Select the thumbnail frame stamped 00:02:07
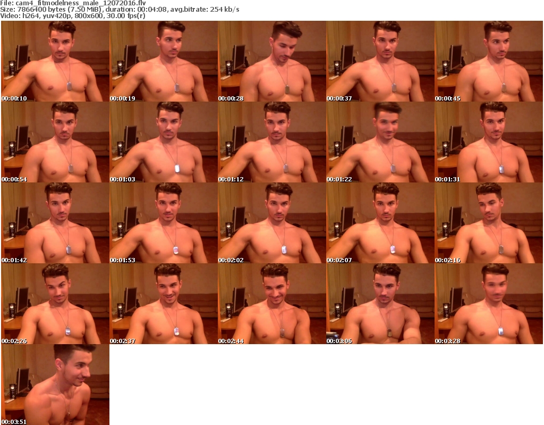Viewport: 544px width, 425px height. (x=380, y=223)
